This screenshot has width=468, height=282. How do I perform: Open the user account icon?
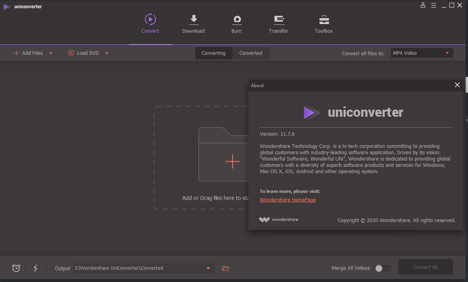(x=423, y=5)
